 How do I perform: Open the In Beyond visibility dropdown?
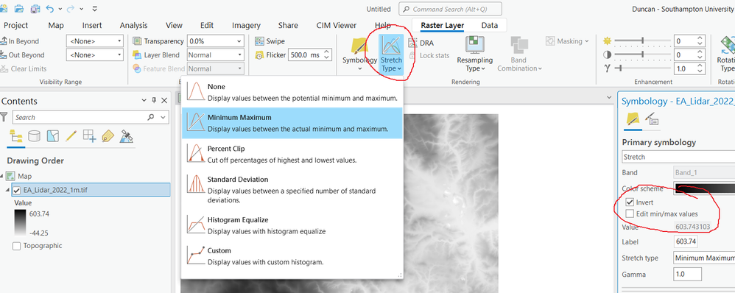pos(95,41)
